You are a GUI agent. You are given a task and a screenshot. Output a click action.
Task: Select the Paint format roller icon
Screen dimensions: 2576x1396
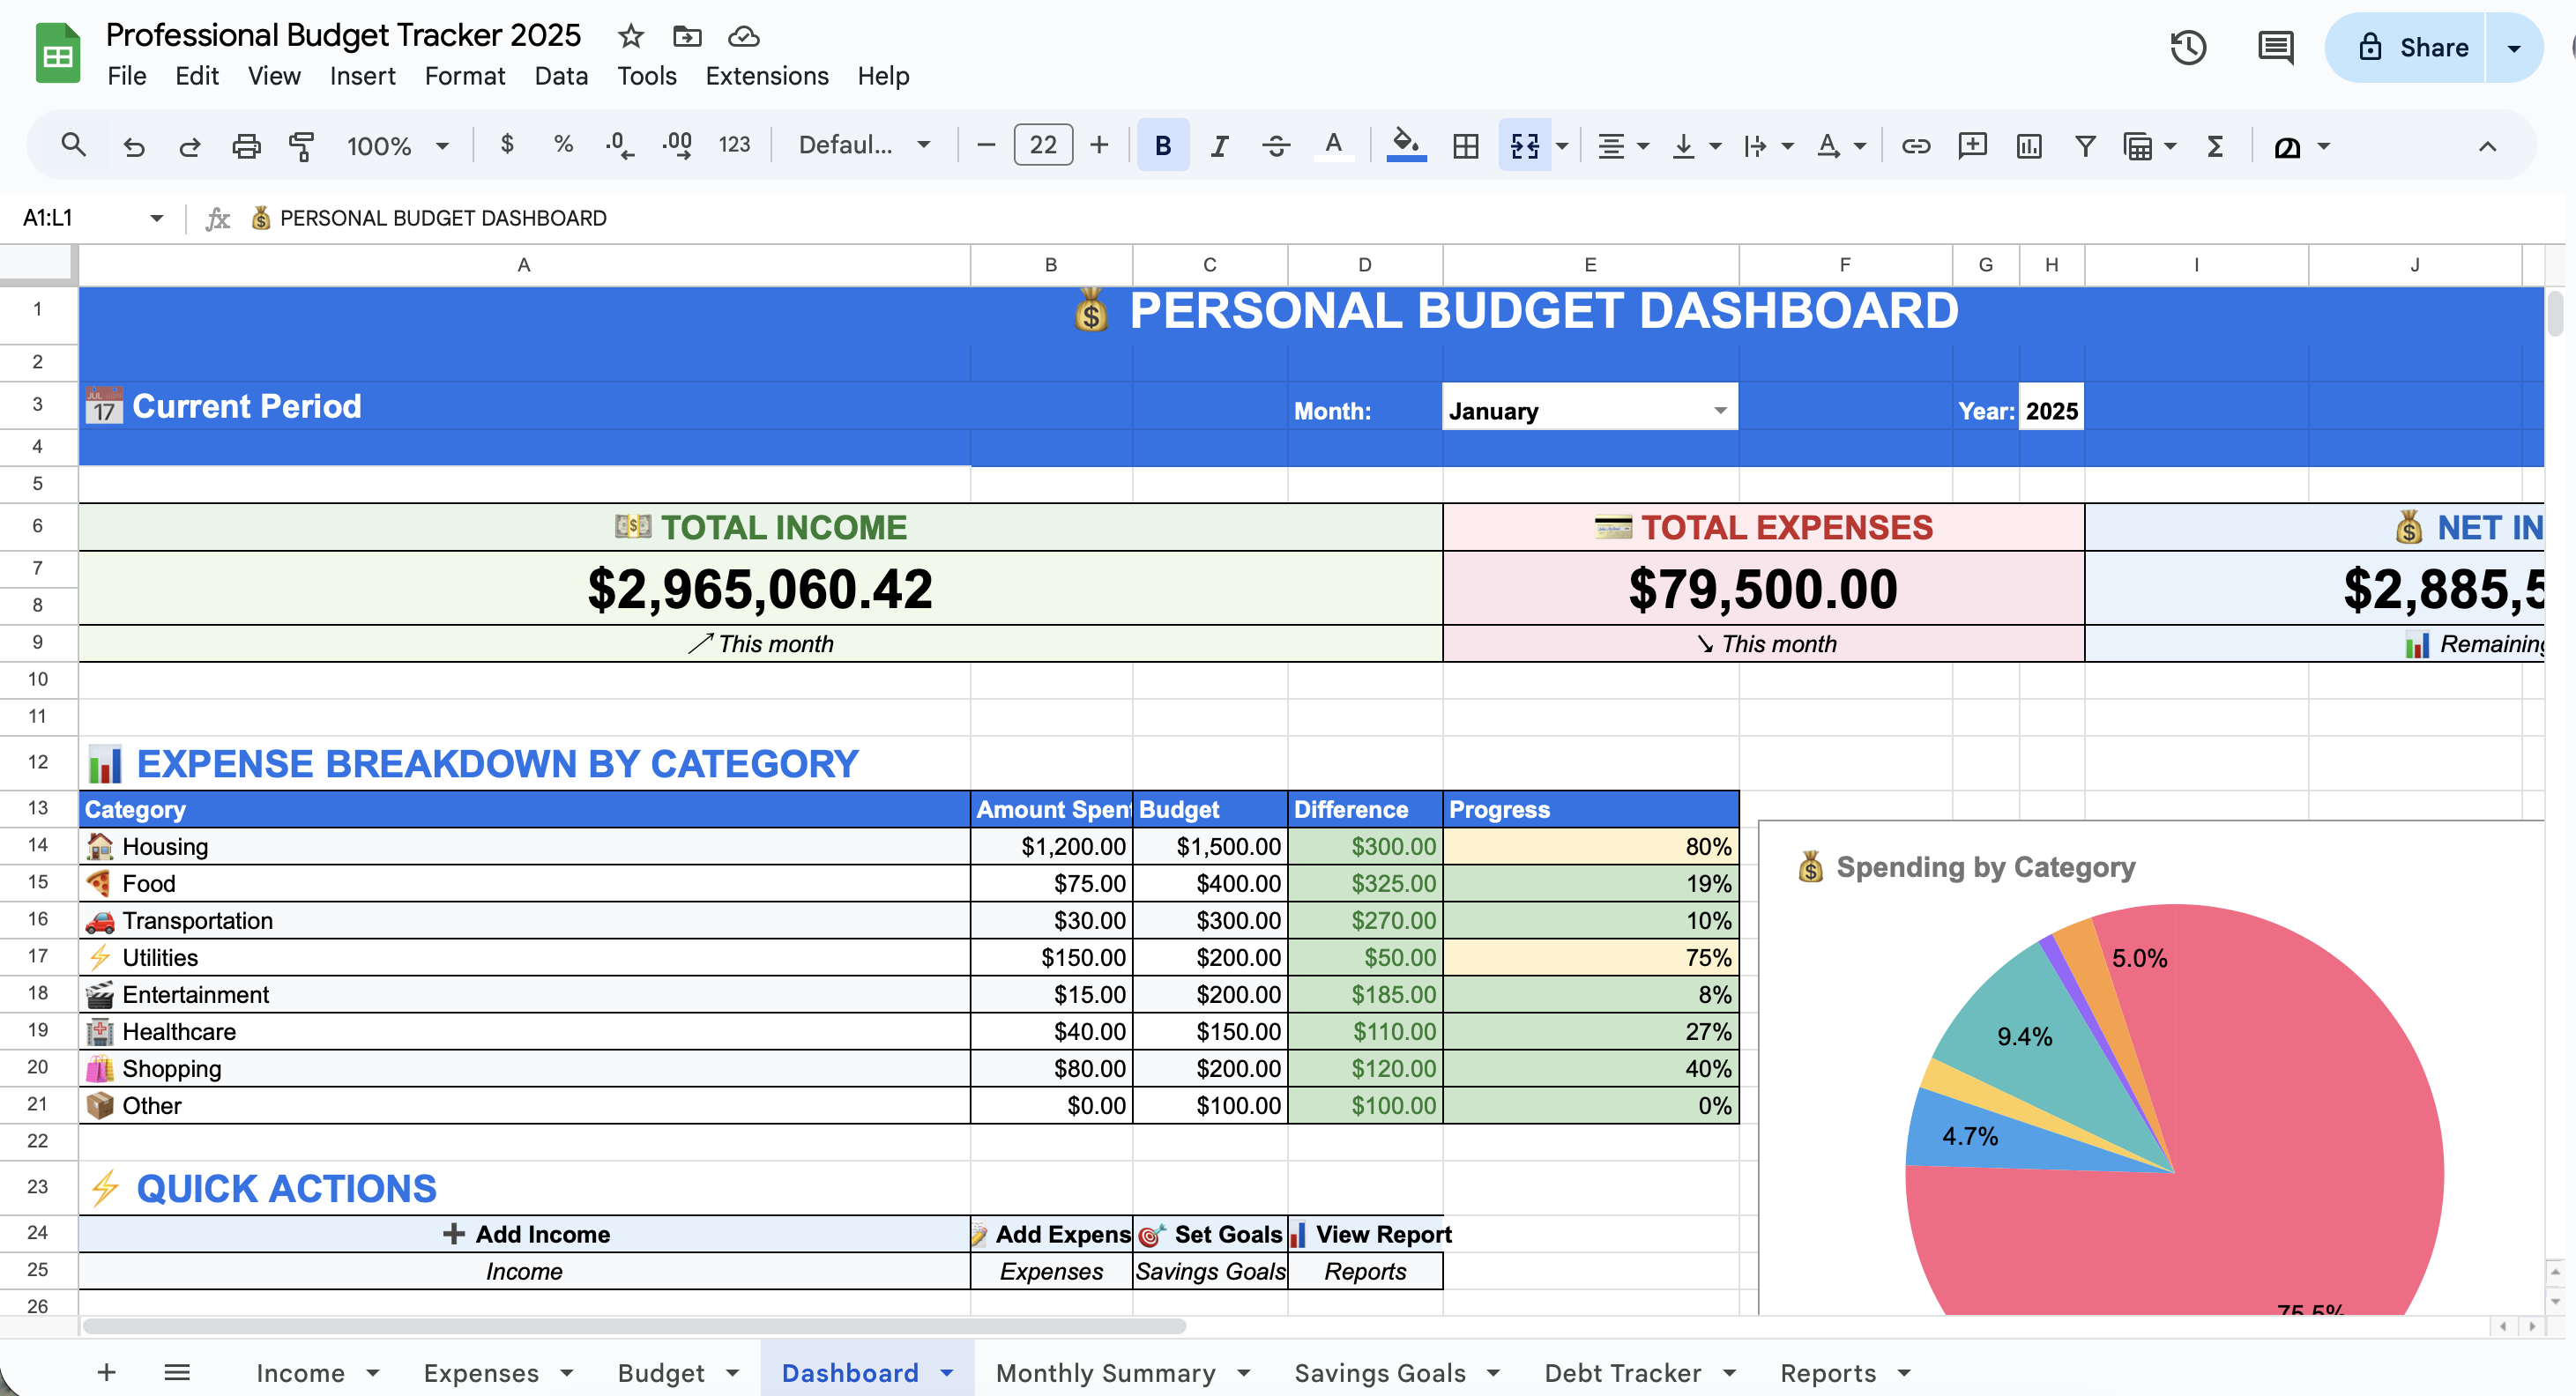[301, 146]
